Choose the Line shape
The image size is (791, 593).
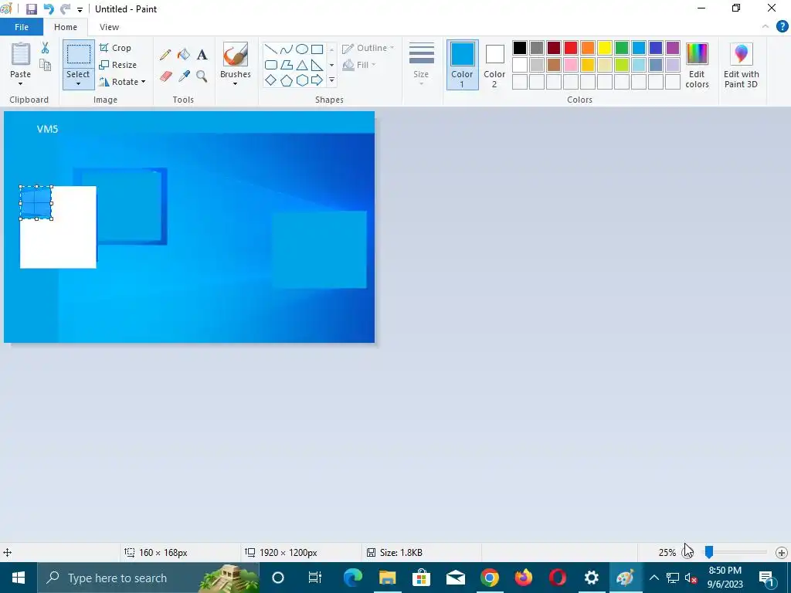(x=271, y=49)
